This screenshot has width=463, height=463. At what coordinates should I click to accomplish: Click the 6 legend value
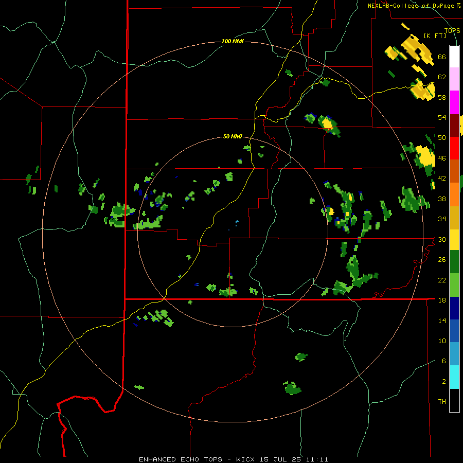coord(444,361)
